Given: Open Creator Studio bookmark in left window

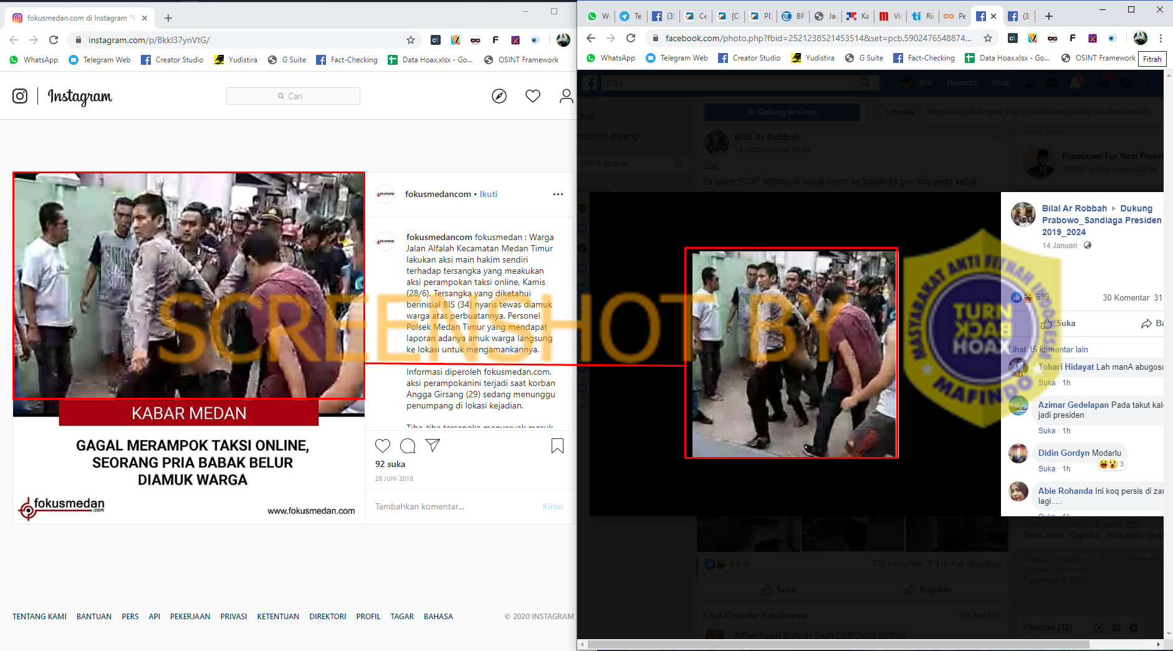Looking at the screenshot, I should pyautogui.click(x=173, y=60).
